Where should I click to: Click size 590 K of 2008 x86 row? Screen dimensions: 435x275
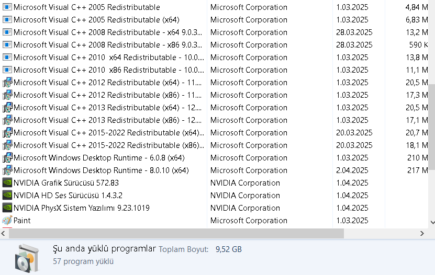tap(418, 44)
